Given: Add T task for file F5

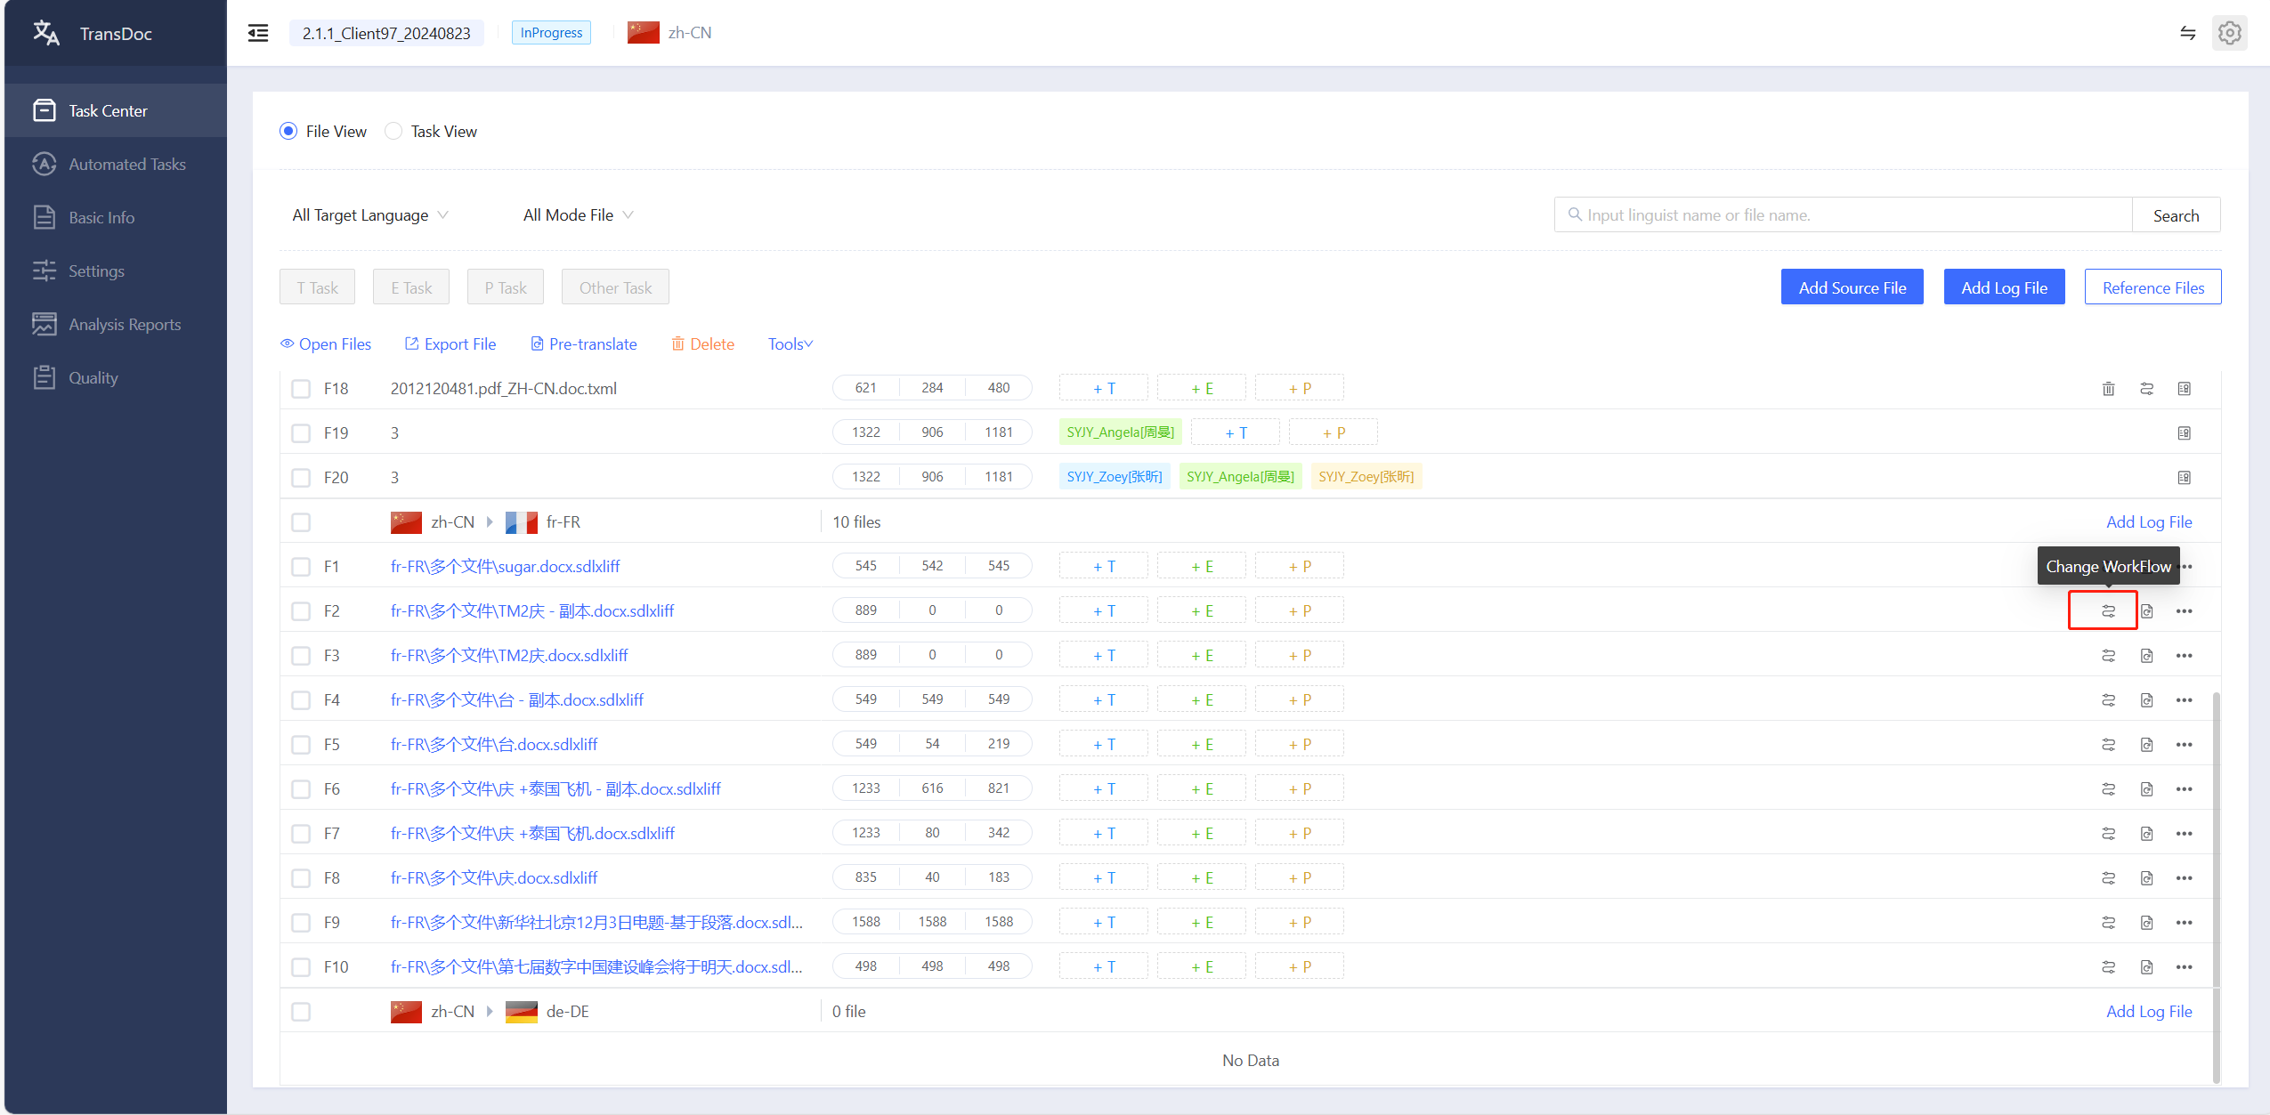Looking at the screenshot, I should [1104, 744].
